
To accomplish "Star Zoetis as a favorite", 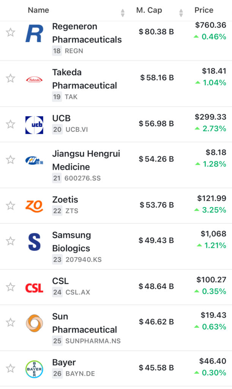I will click(11, 206).
